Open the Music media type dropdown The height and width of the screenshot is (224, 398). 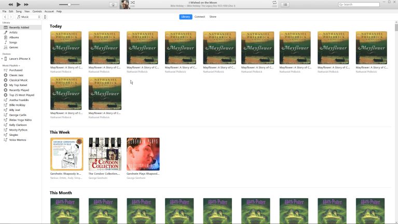pyautogui.click(x=28, y=17)
